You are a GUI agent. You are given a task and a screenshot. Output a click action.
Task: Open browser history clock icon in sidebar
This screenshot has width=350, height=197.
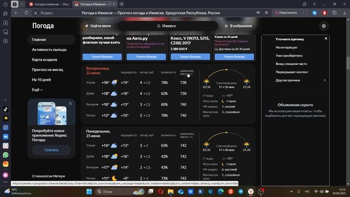[5, 4]
